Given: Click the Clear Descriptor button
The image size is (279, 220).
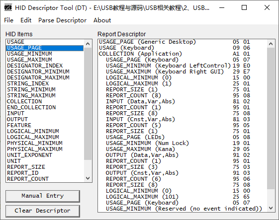Looking at the screenshot, I should coord(43,211).
